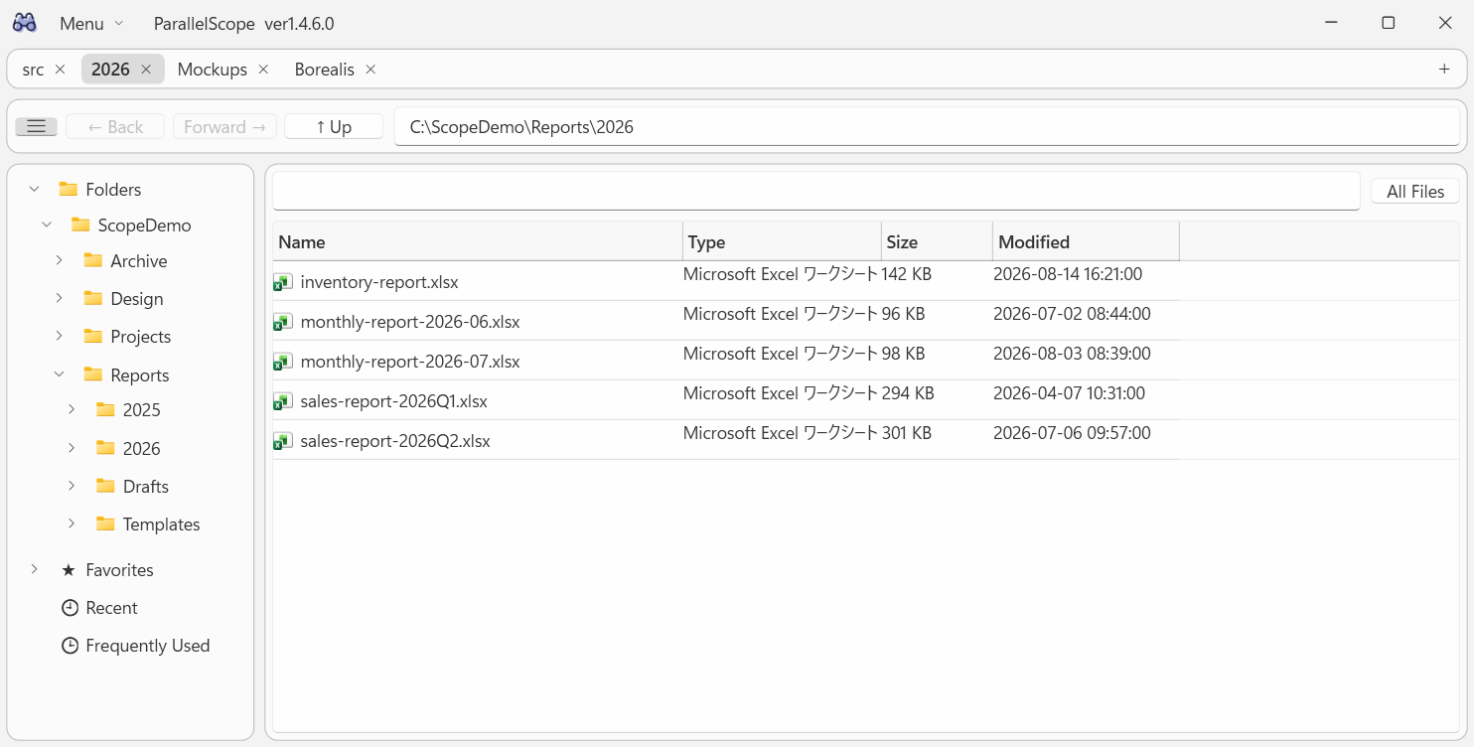Click the ParallelScope binoculars app icon
1474x747 pixels.
[x=25, y=23]
